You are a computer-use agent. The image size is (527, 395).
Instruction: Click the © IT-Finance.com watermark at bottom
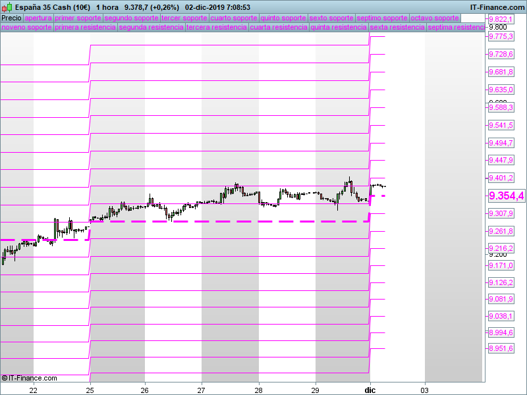(30, 378)
